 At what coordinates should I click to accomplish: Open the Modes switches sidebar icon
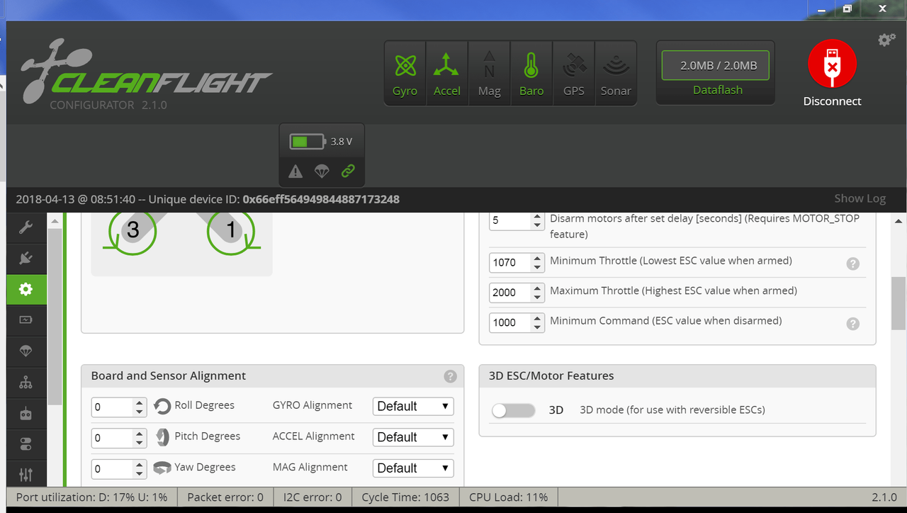coord(26,445)
